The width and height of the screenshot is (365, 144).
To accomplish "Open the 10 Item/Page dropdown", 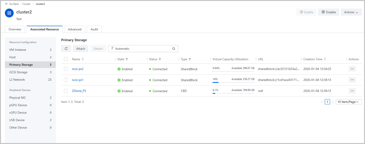I will point(349,102).
